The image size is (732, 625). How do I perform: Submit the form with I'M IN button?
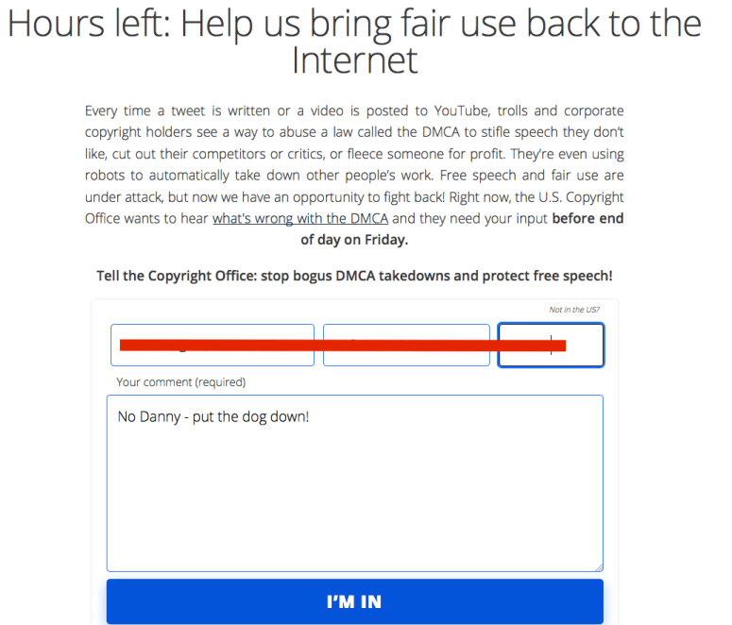point(355,601)
